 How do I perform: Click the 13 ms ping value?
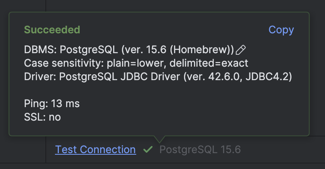(x=65, y=104)
